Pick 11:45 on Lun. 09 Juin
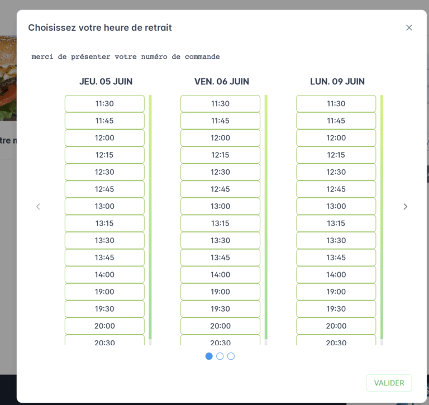The image size is (429, 405). [336, 121]
